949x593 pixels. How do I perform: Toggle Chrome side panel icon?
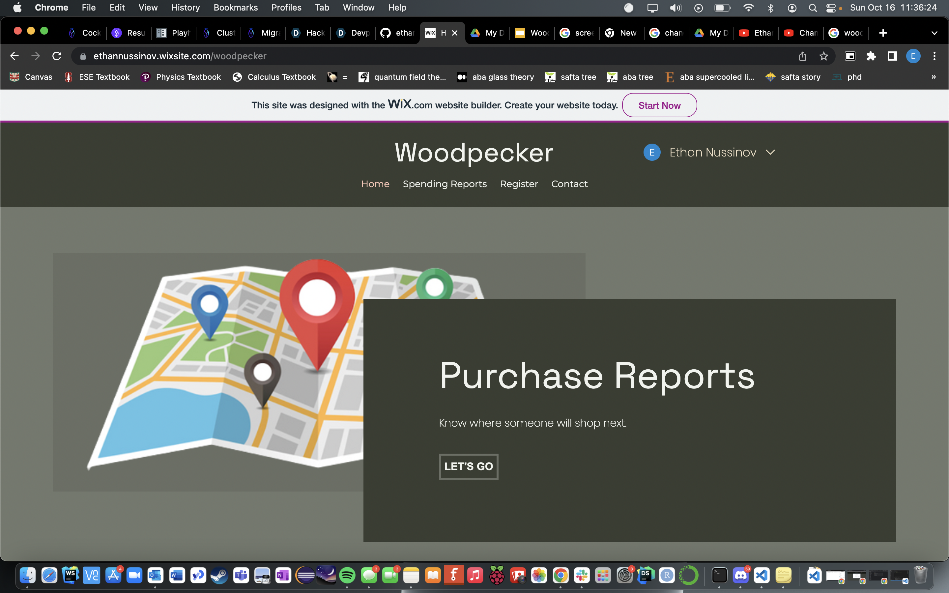(x=892, y=56)
